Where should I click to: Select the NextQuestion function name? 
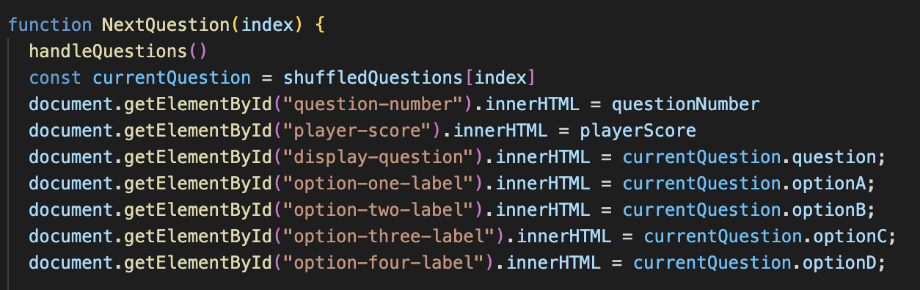pos(167,24)
